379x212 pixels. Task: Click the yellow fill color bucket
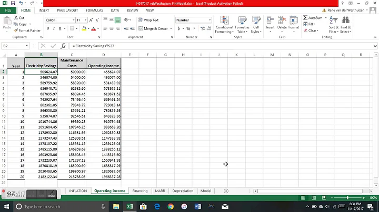(84, 28)
